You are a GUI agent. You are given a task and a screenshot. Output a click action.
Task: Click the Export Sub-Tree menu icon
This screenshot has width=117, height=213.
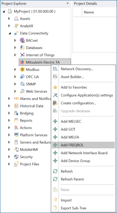(55, 208)
